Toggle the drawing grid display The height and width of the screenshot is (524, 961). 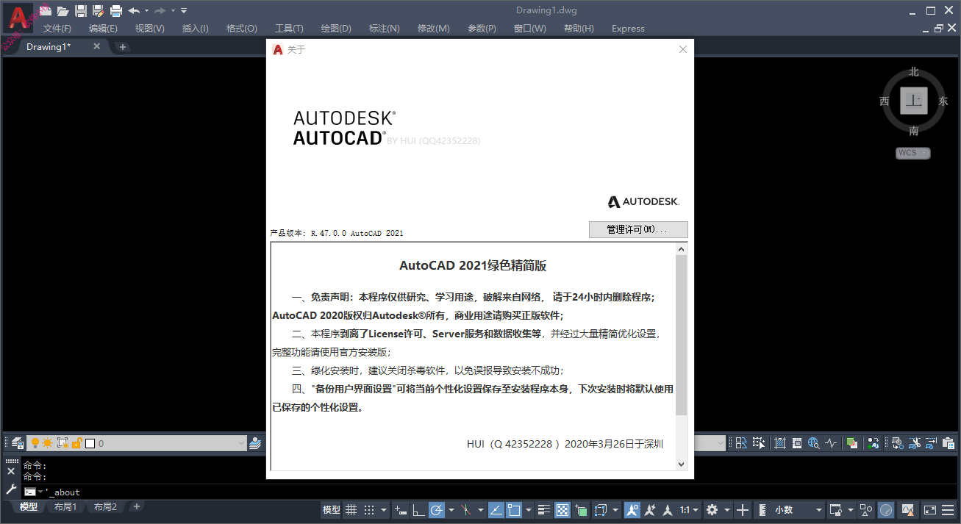[351, 509]
